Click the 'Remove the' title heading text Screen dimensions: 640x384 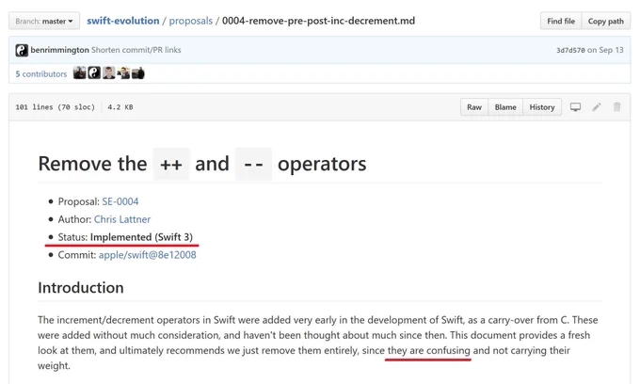[92, 164]
